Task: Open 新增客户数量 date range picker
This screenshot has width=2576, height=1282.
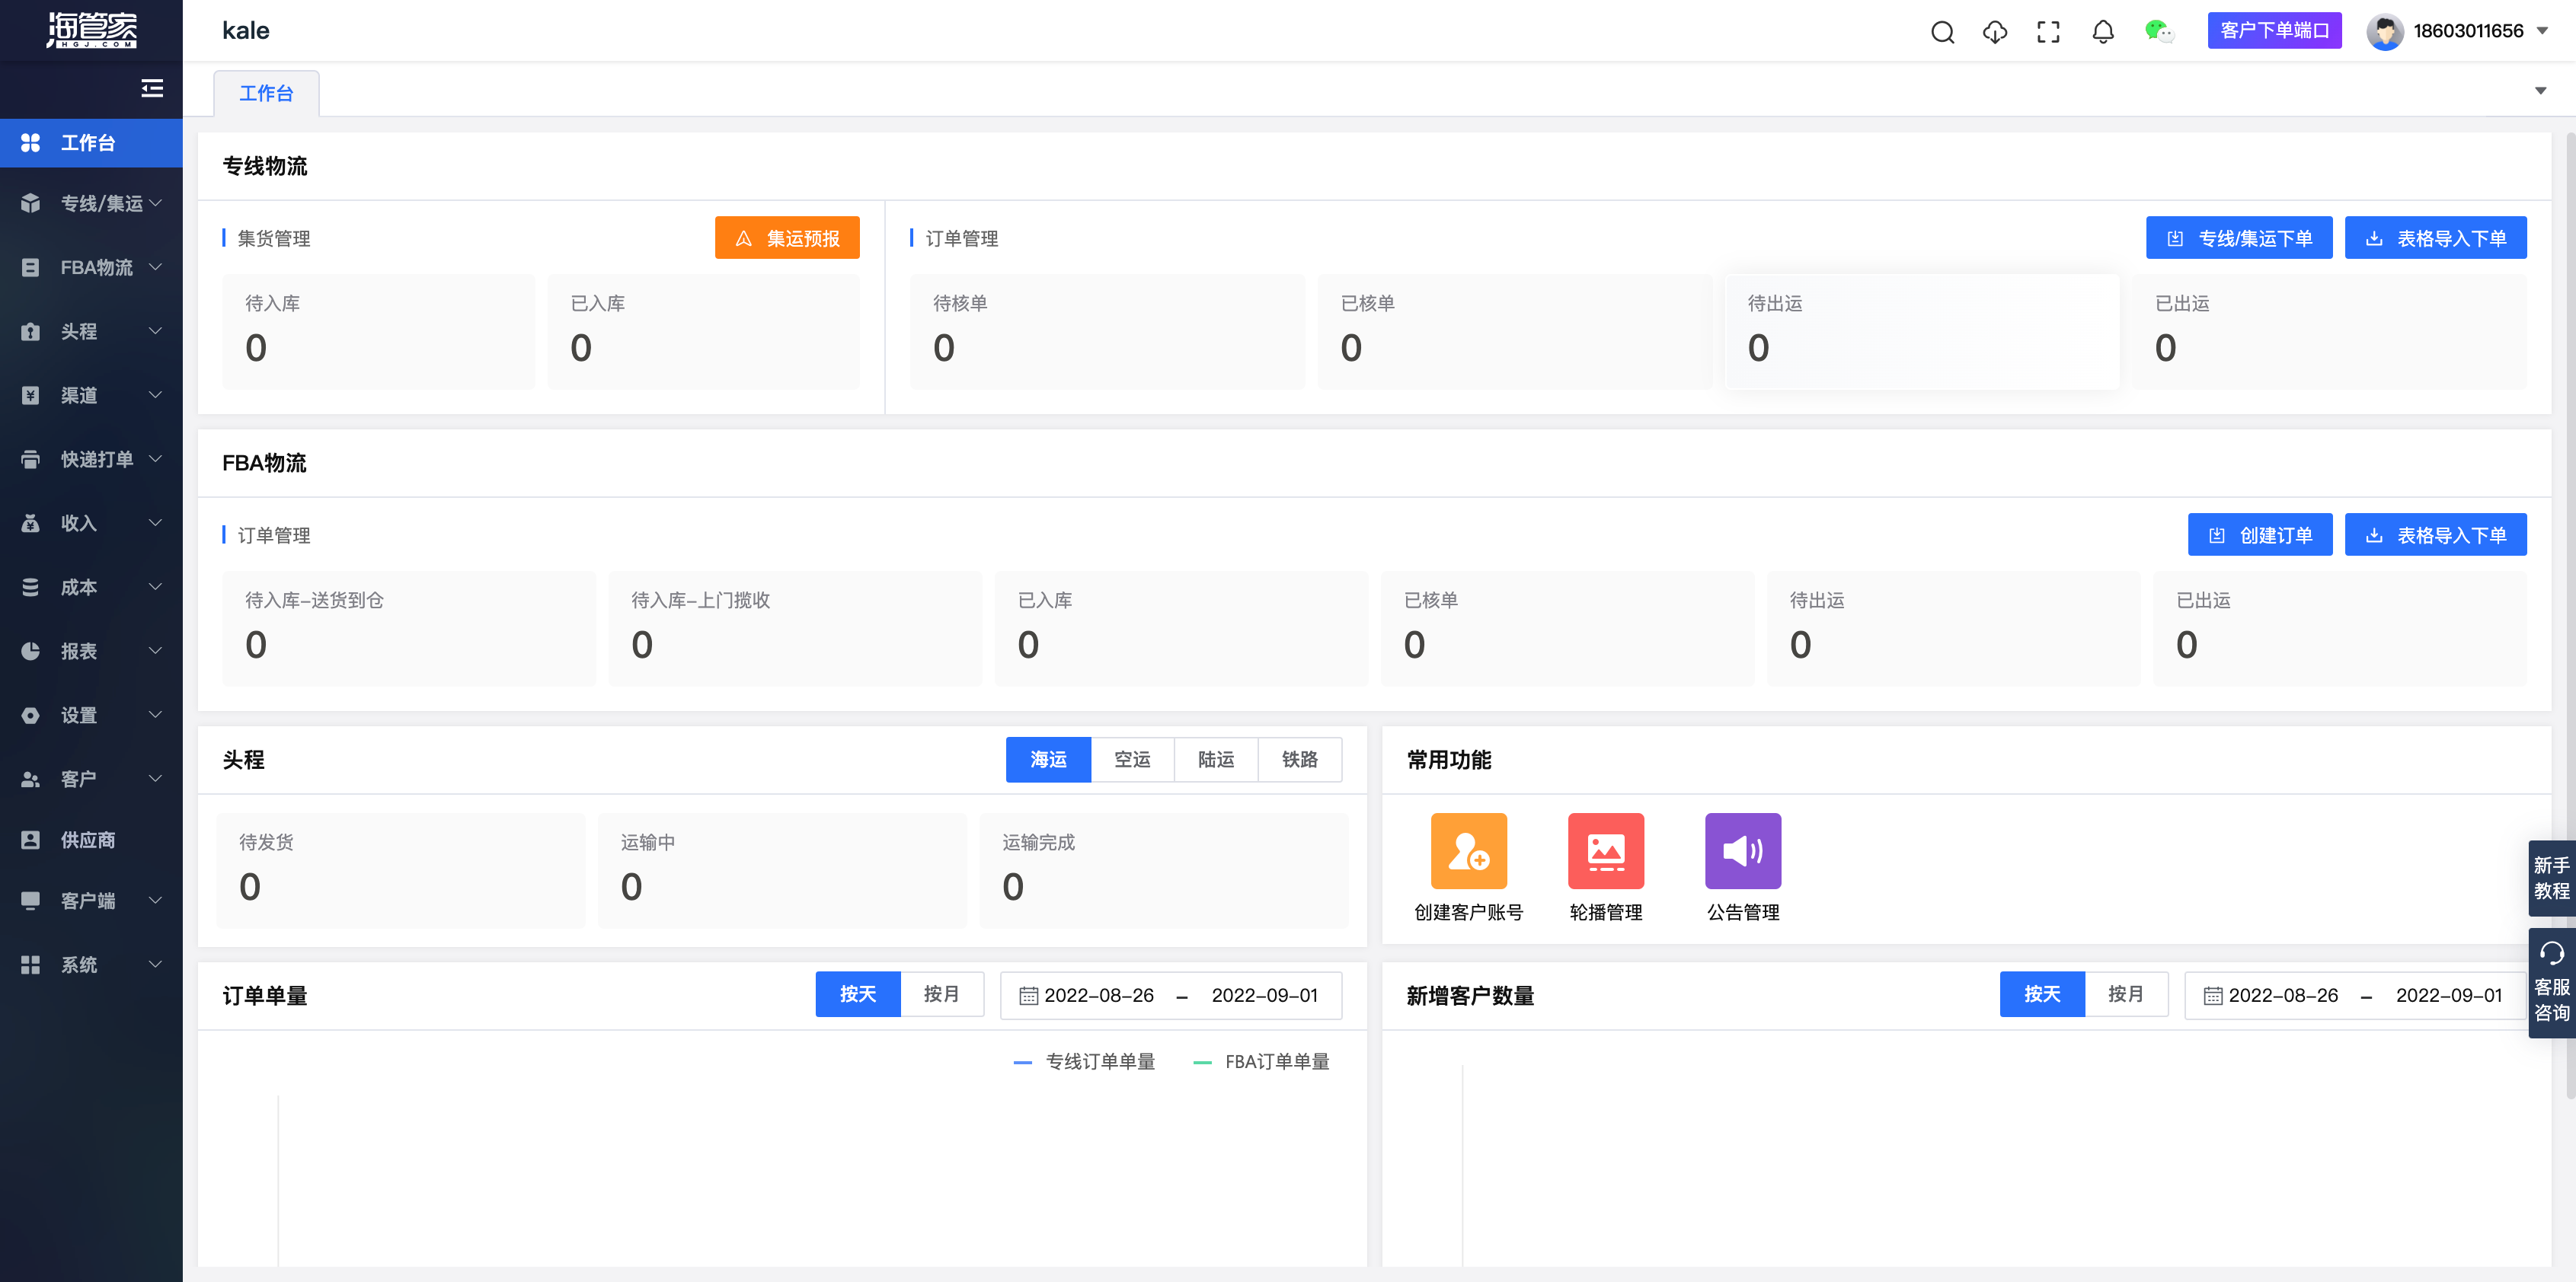Action: [x=2355, y=995]
